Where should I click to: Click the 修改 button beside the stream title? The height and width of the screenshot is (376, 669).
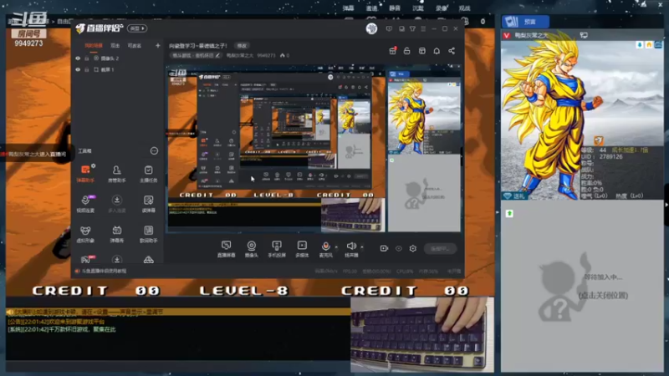(242, 46)
